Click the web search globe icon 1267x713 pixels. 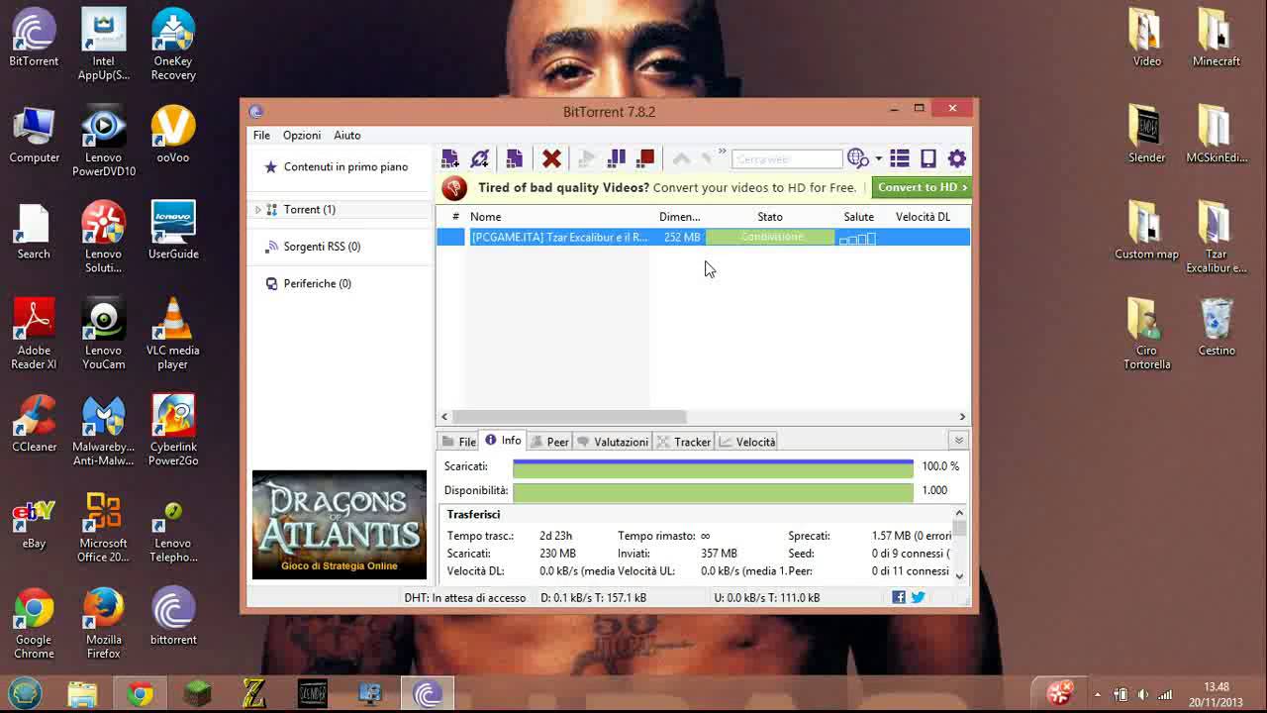tap(857, 158)
